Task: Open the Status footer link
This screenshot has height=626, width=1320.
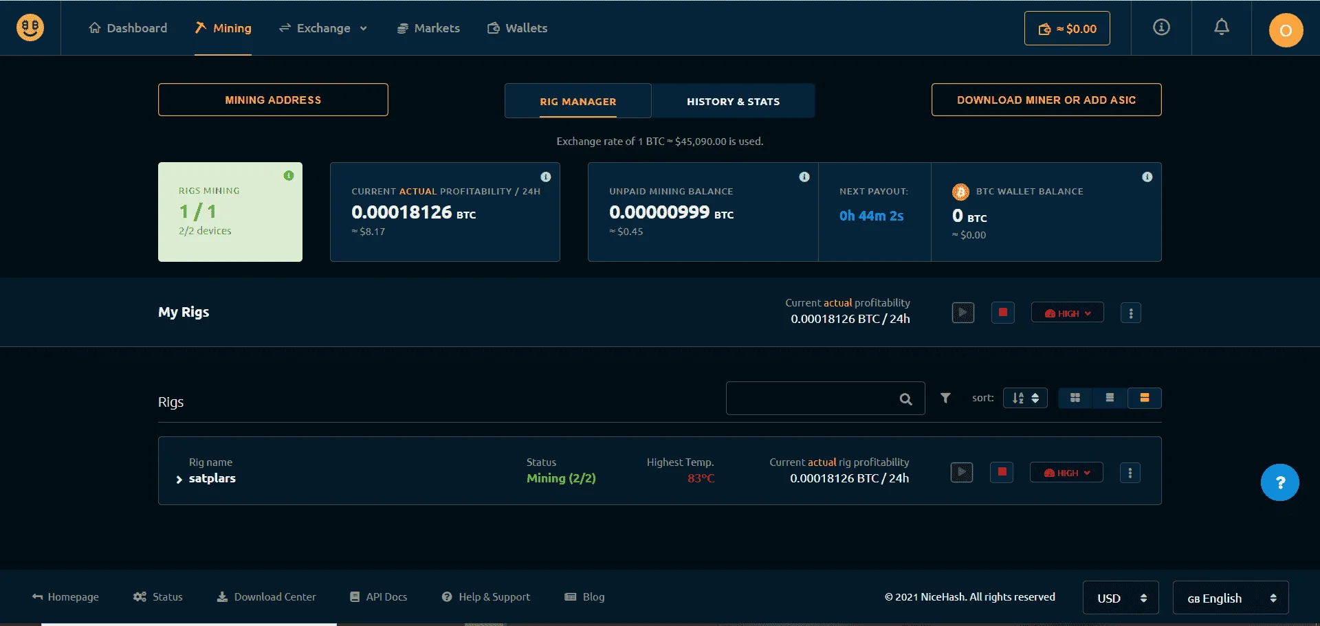Action: coord(158,596)
